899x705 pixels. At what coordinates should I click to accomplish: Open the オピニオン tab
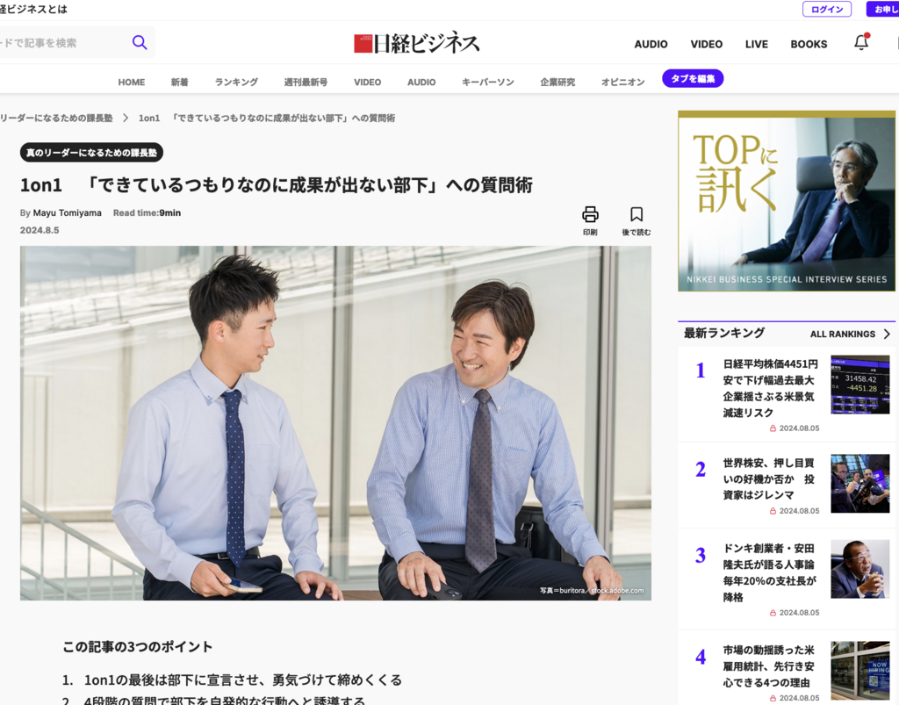(x=622, y=82)
